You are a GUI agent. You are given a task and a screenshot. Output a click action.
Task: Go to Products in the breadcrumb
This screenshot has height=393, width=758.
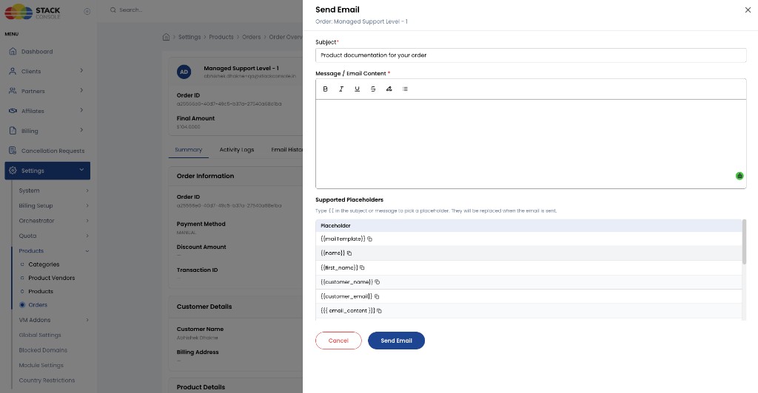tap(221, 37)
